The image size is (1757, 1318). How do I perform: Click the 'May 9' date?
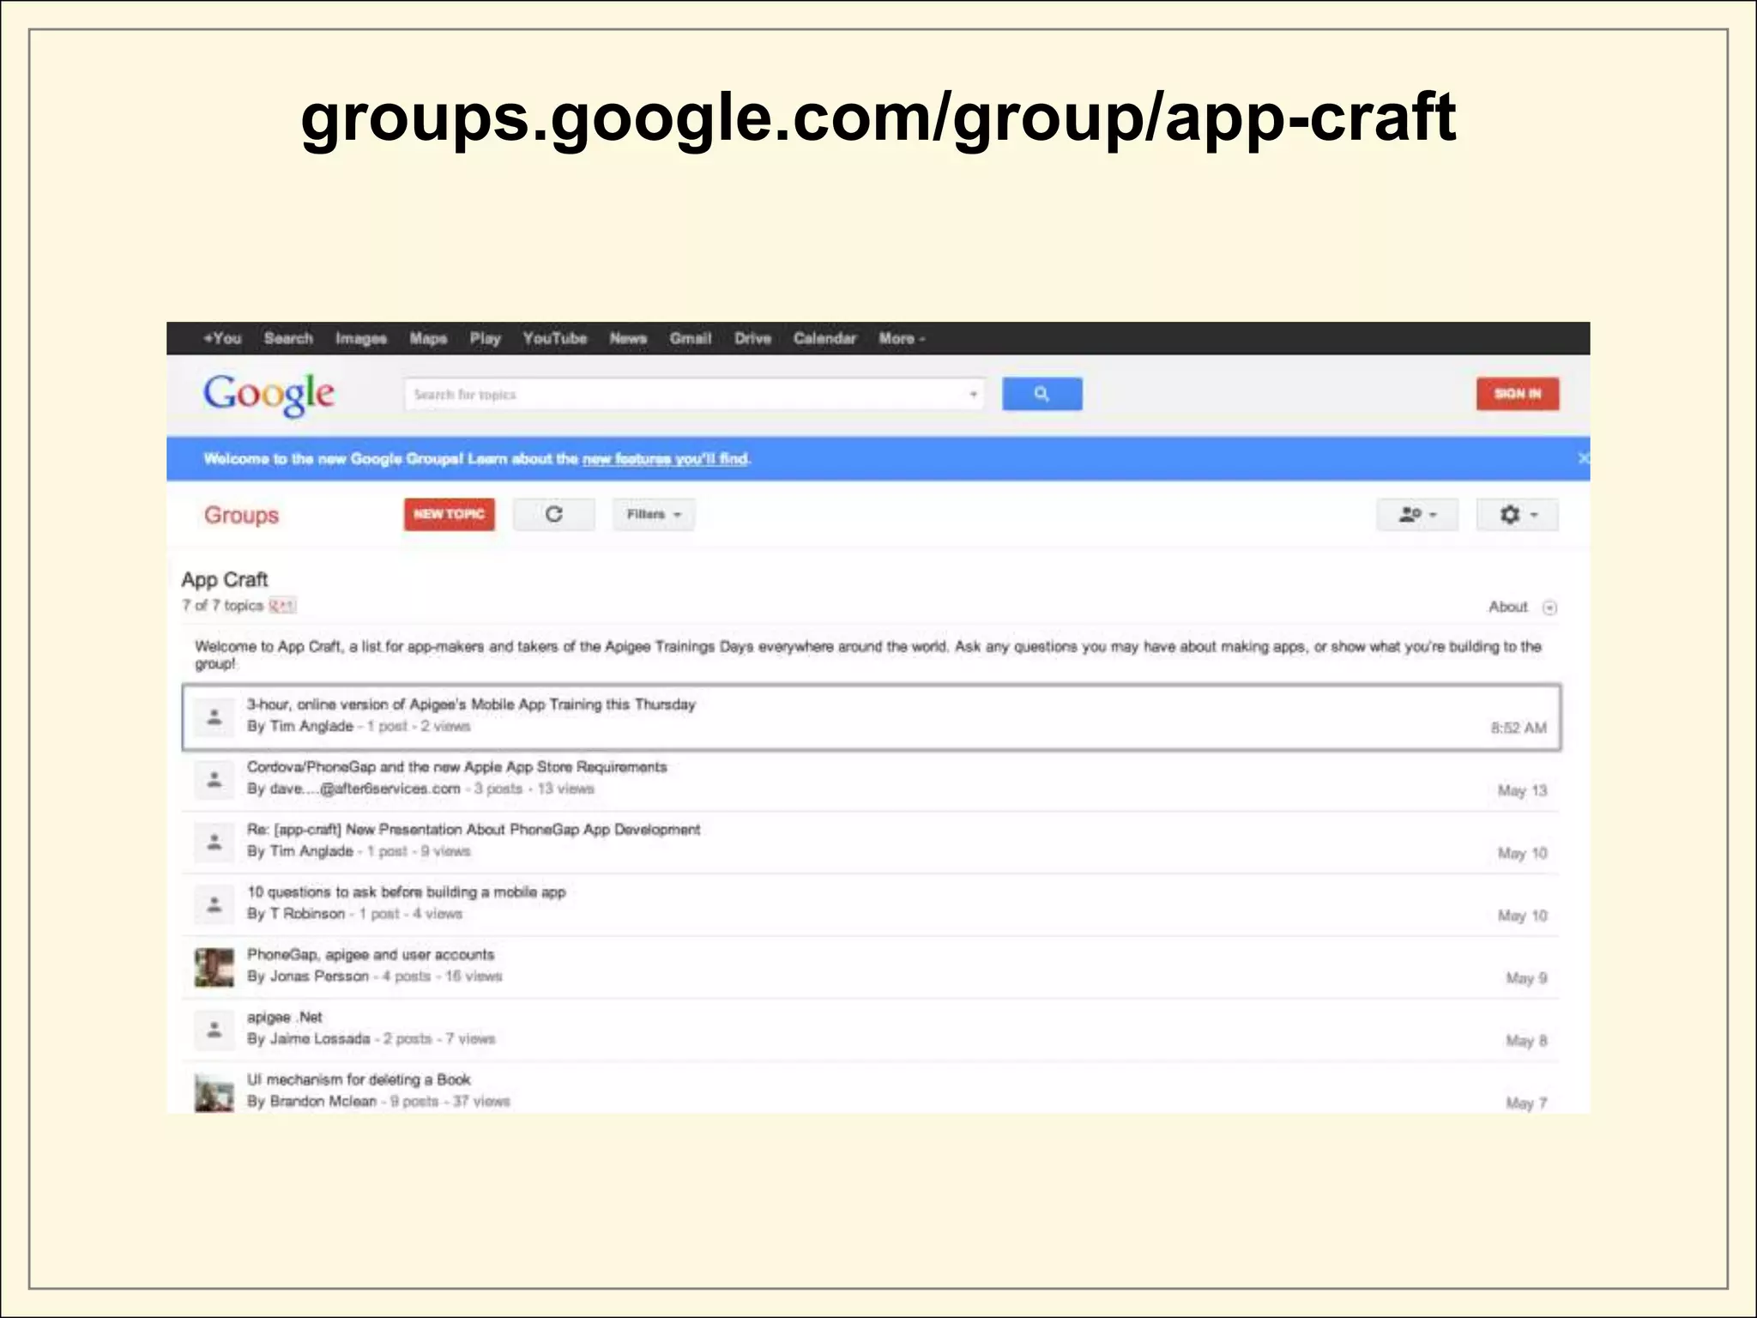coord(1526,978)
